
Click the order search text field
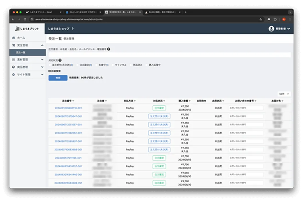tap(169, 55)
